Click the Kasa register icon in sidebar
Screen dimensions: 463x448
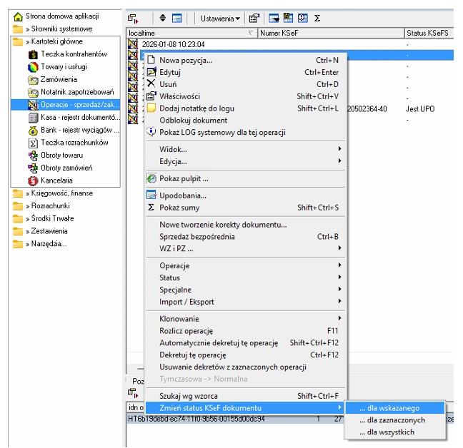[x=33, y=118]
